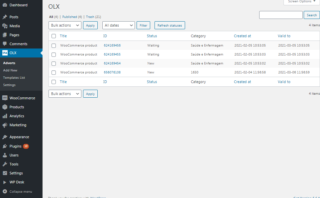The height and width of the screenshot is (198, 320).
Task: Open advert ID 656076108 link
Action: click(112, 72)
